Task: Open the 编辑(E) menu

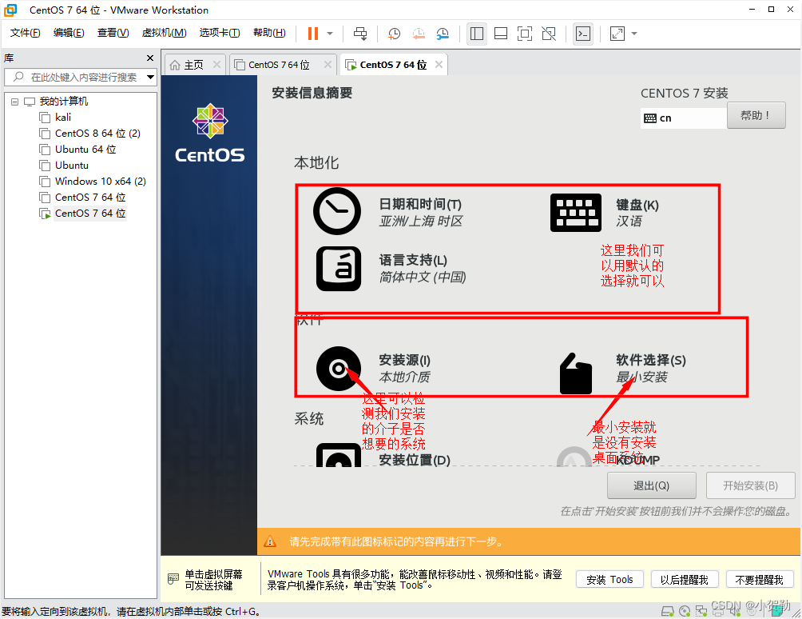Action: 69,33
